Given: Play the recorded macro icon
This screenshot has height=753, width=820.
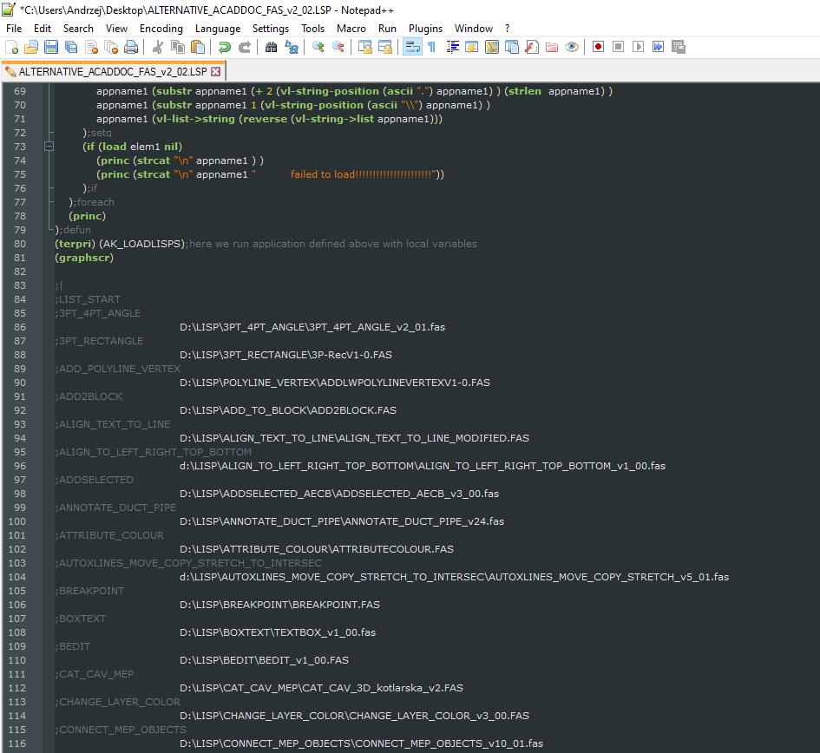Looking at the screenshot, I should pos(638,47).
